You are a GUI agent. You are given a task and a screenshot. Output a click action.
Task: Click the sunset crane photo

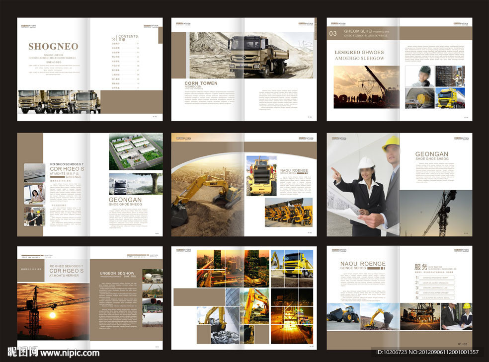pos(53,311)
